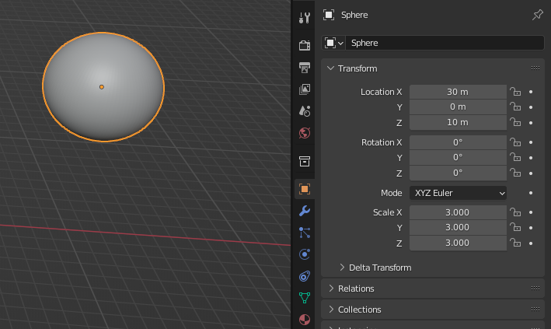Click the animate dot for Rotation X
The height and width of the screenshot is (329, 551).
point(531,142)
